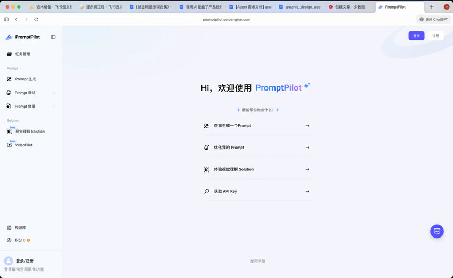Switch to the 创建文章 - 少数派 tab
Screen dimensions: 453x278
coord(350,6)
